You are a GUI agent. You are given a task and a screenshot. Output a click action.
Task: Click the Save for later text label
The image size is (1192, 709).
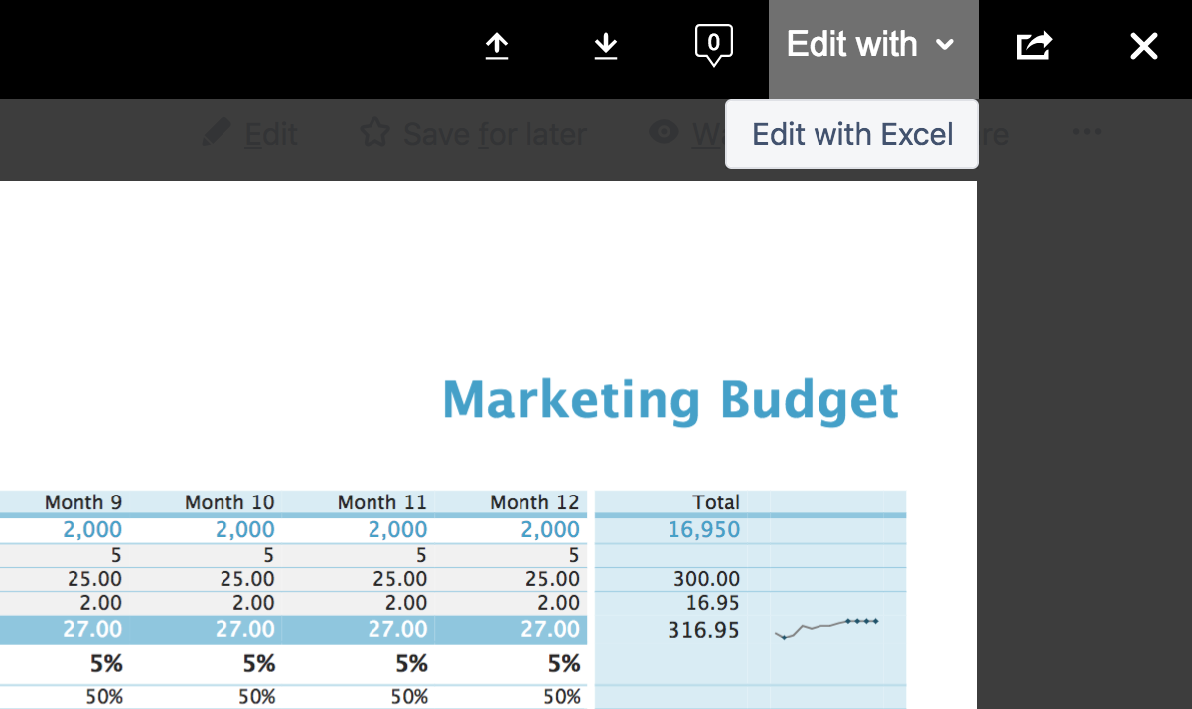tap(494, 134)
